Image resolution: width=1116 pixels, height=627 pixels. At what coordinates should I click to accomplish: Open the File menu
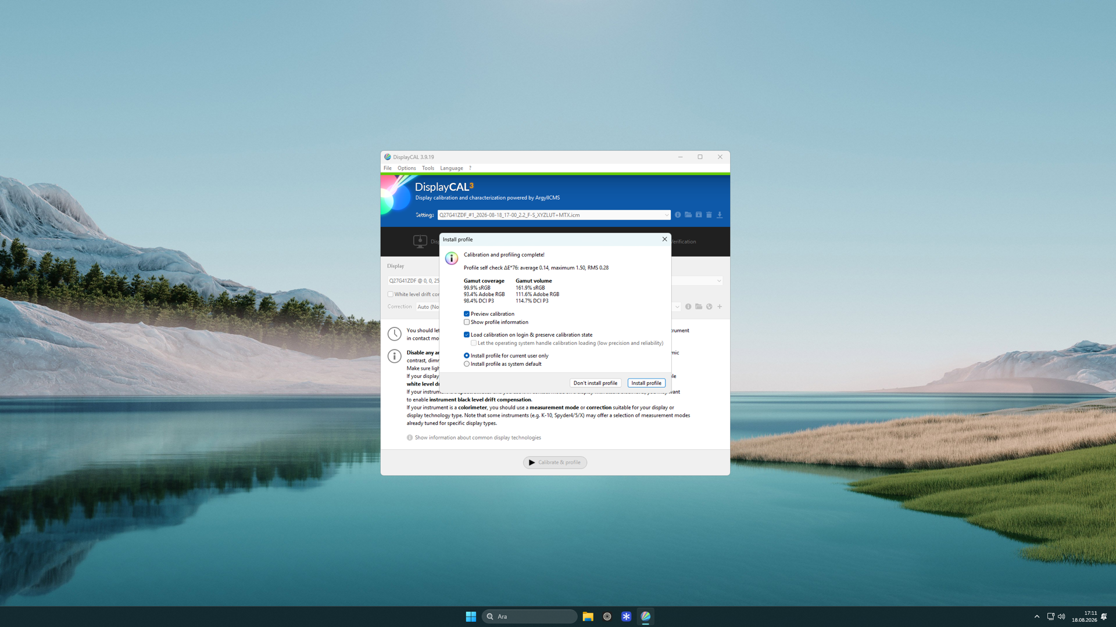click(388, 168)
